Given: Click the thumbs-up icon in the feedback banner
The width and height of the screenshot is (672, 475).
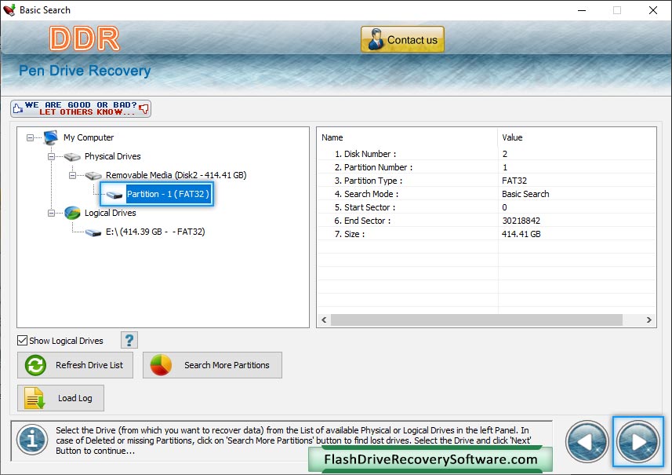Looking at the screenshot, I should click(17, 108).
